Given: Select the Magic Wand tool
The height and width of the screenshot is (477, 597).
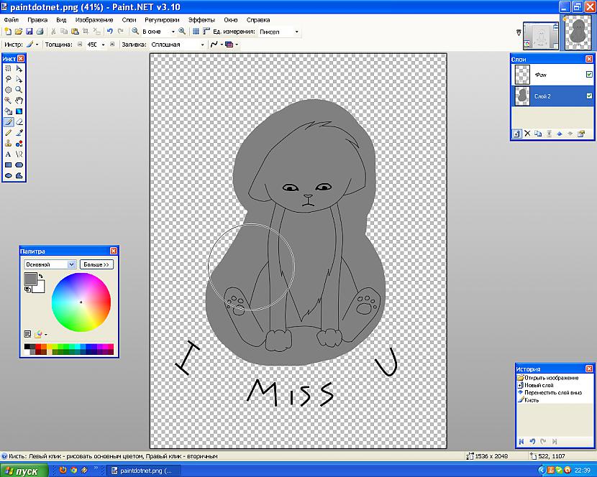Looking at the screenshot, I should coord(8,101).
